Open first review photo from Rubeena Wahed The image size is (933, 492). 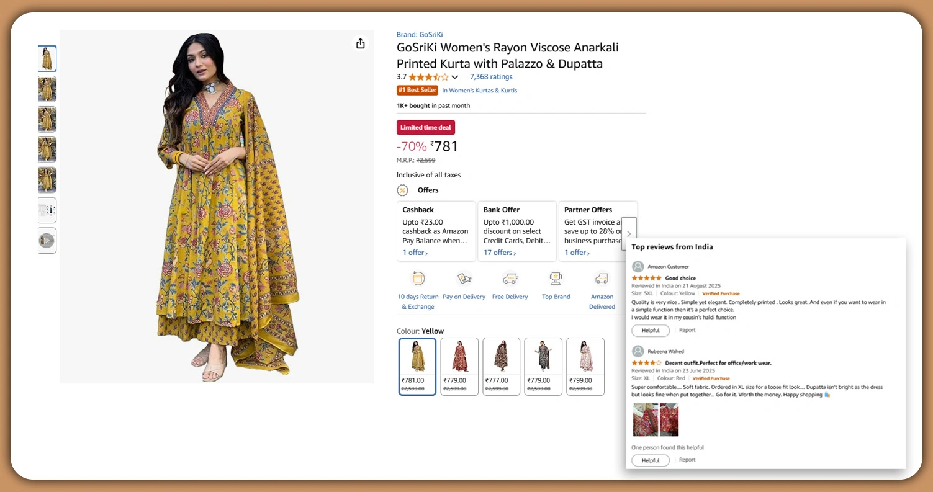click(x=644, y=420)
